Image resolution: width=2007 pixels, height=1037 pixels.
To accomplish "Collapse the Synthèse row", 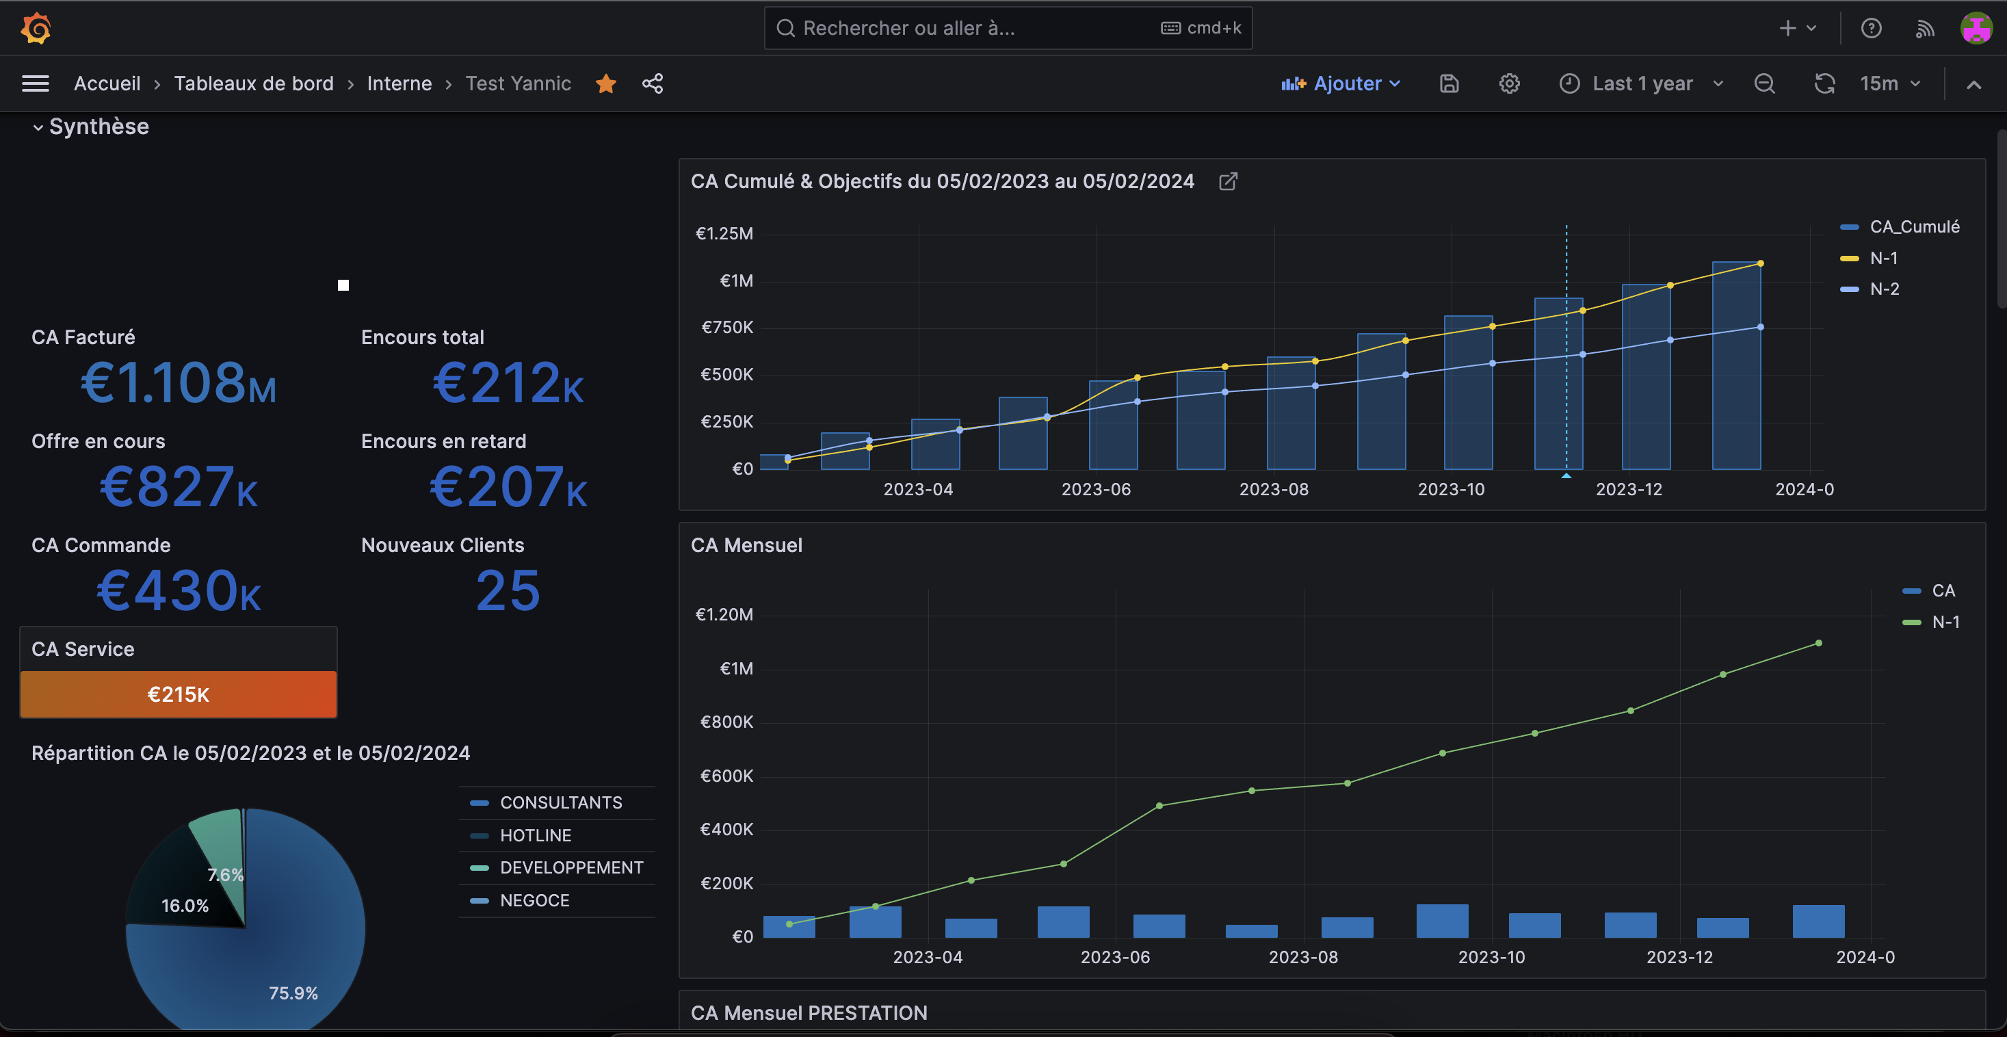I will [x=38, y=127].
